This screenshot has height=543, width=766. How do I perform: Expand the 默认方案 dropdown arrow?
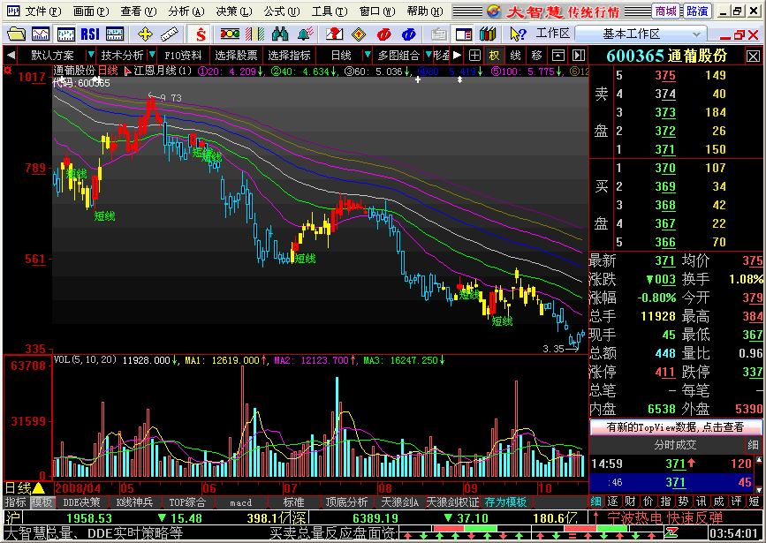pos(90,55)
